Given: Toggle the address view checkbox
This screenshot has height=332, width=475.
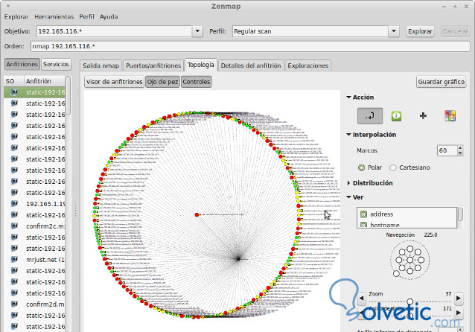Looking at the screenshot, I should (x=363, y=214).
